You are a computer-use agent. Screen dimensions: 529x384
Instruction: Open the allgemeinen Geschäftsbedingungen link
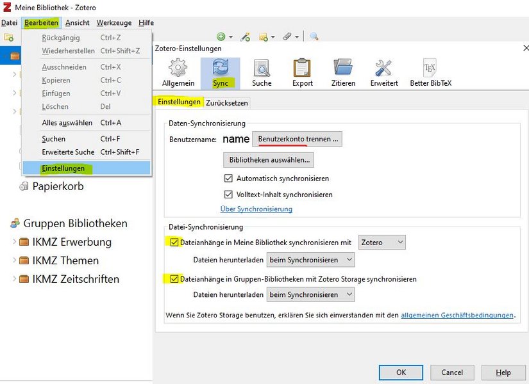(457, 315)
